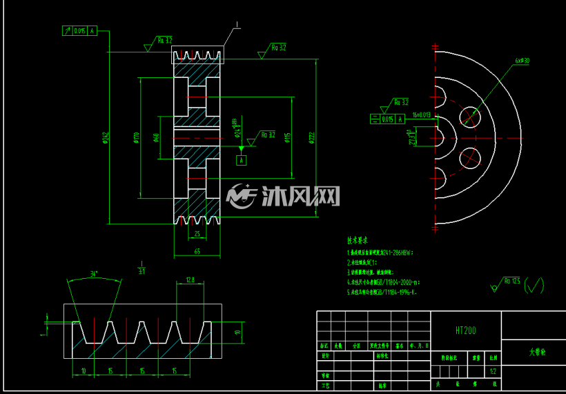The image size is (566, 394).
Task: Click the 27.3 keyway depth dimension
Action: pyautogui.click(x=411, y=137)
